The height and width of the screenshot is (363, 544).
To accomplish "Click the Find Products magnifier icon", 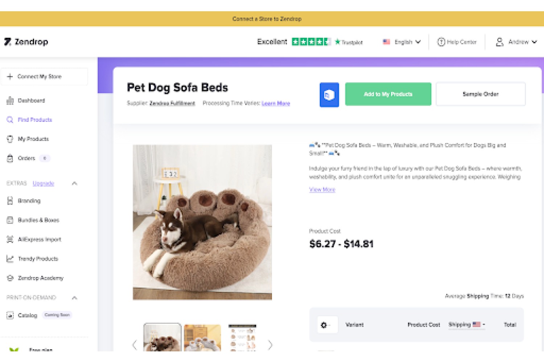I will (10, 120).
